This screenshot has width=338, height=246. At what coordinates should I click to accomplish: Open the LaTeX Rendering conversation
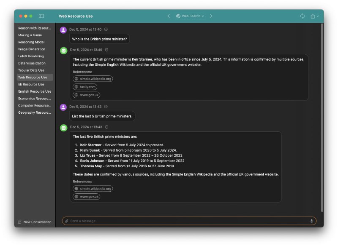pos(31,56)
